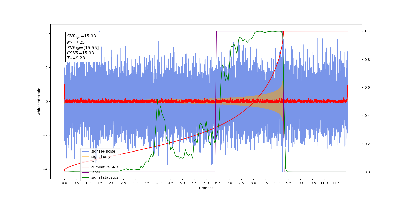The height and width of the screenshot is (201, 402).
Task: Click the right y-axis tick label 0.4
Action: coord(367,116)
